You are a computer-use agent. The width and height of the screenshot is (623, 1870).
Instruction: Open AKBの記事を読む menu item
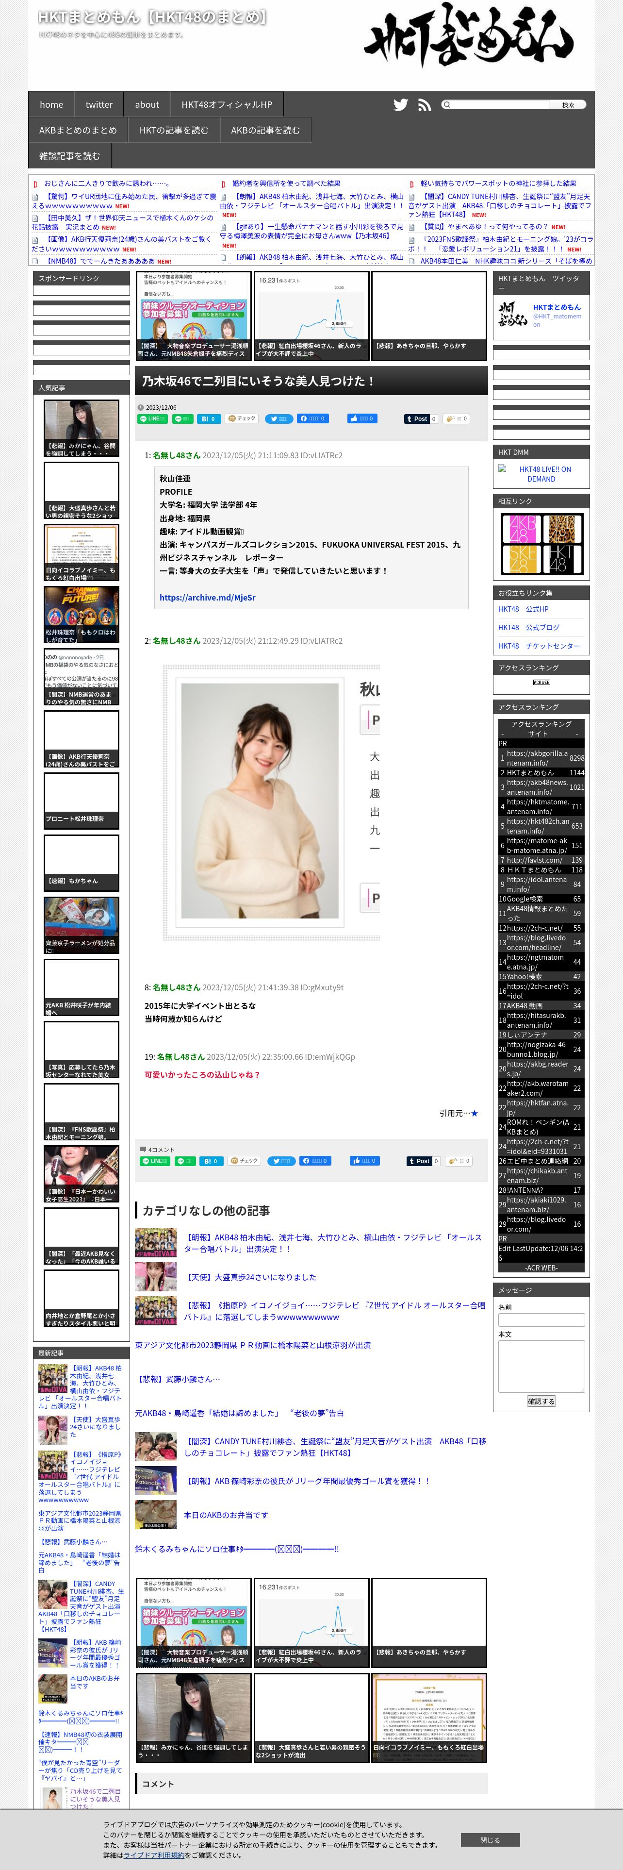pyautogui.click(x=265, y=131)
